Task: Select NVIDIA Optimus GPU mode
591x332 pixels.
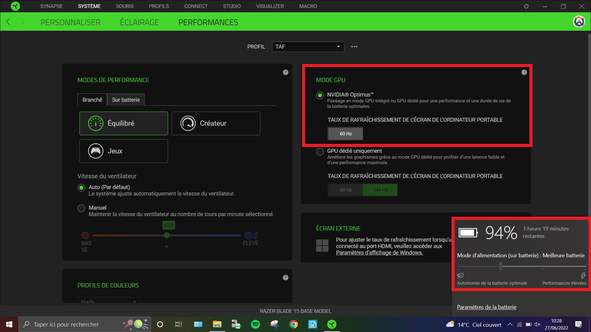Action: (x=320, y=95)
